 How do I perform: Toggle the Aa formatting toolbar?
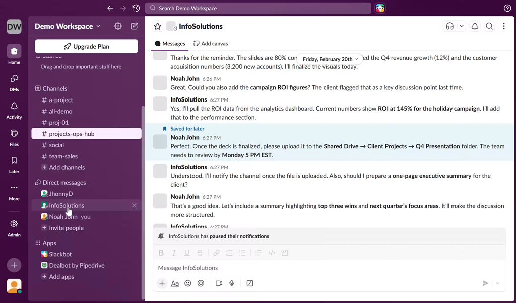(175, 283)
